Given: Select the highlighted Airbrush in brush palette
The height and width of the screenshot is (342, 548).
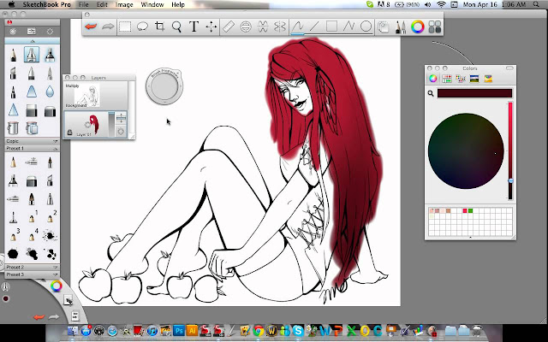Looking at the screenshot, I should [32, 55].
